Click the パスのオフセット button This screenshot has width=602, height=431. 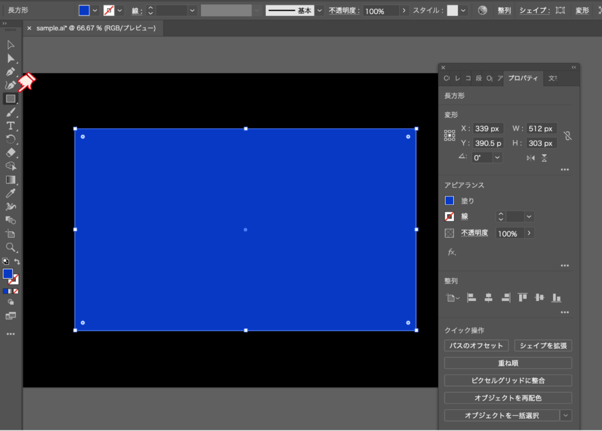(x=476, y=346)
